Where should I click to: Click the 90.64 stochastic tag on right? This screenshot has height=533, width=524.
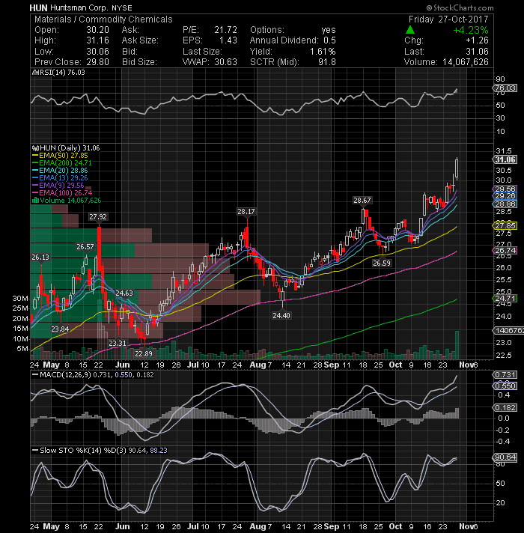click(x=505, y=457)
